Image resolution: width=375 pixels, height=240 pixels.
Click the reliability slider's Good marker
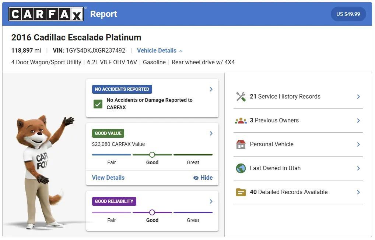tap(152, 212)
